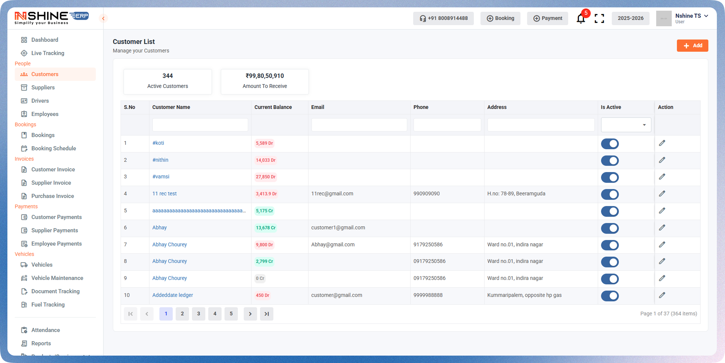Turn off Abhay's active status toggle

(610, 228)
